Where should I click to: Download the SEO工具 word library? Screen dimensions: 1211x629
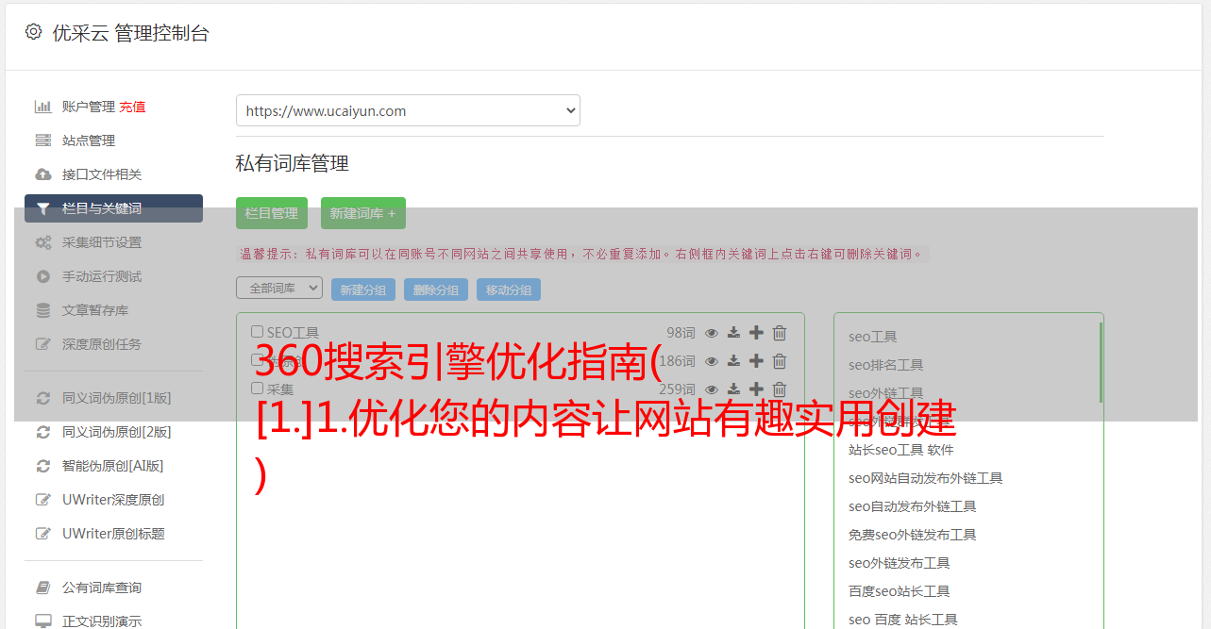[x=733, y=333]
